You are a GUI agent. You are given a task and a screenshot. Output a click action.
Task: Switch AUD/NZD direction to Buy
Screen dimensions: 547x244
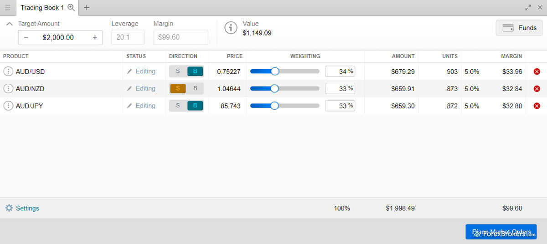coord(195,88)
